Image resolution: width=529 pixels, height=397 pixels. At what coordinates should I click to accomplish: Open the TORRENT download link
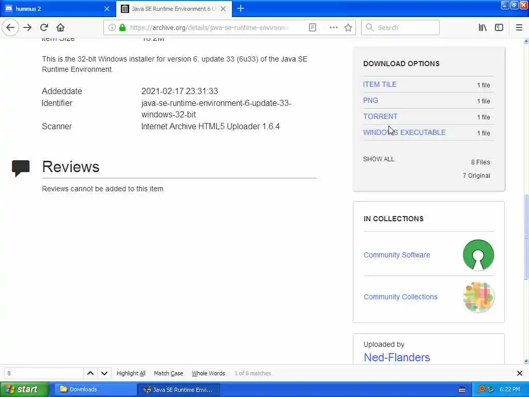380,116
